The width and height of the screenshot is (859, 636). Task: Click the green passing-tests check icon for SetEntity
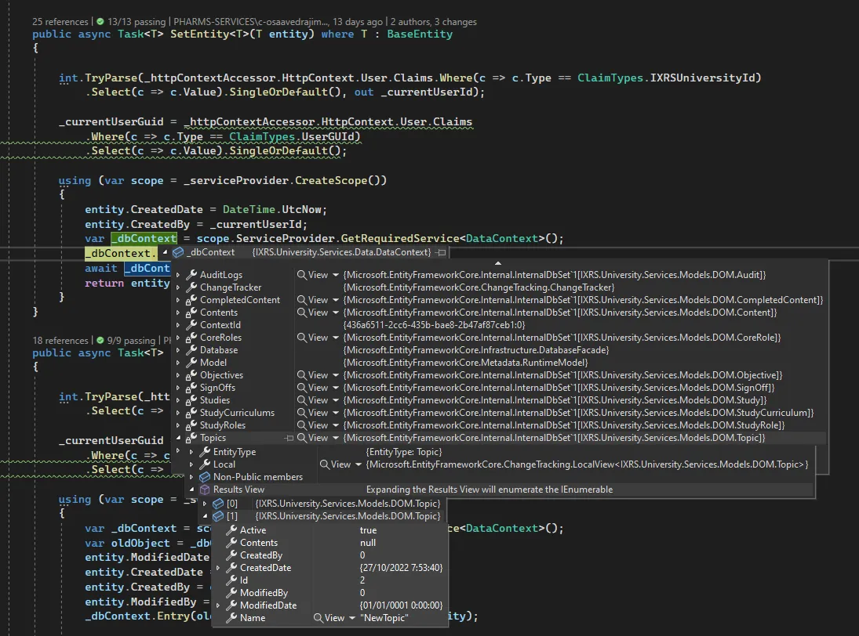coord(100,22)
